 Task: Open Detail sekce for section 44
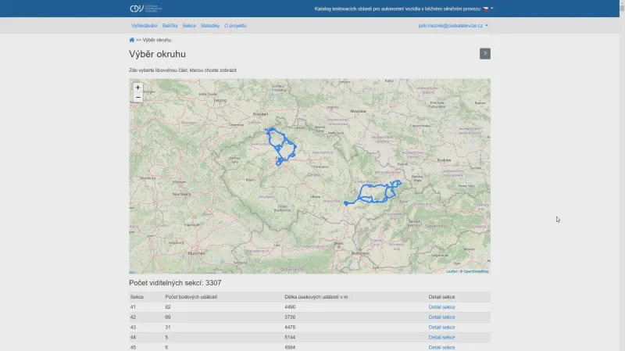(x=441, y=338)
